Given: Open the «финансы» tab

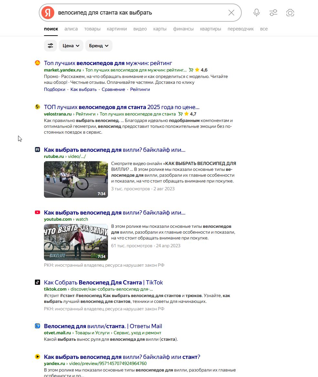Looking at the screenshot, I should (183, 29).
